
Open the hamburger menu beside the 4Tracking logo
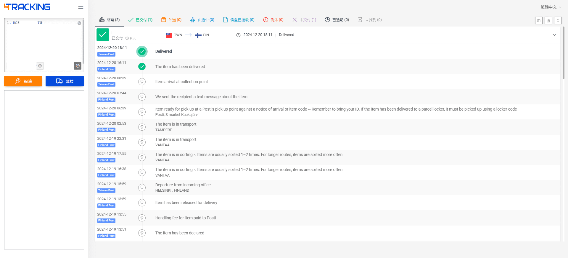pyautogui.click(x=81, y=7)
